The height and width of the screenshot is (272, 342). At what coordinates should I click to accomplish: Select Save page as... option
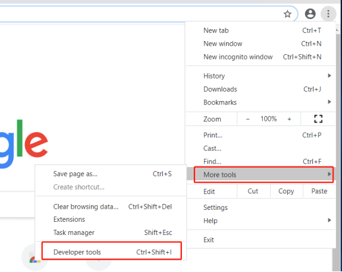(111, 174)
